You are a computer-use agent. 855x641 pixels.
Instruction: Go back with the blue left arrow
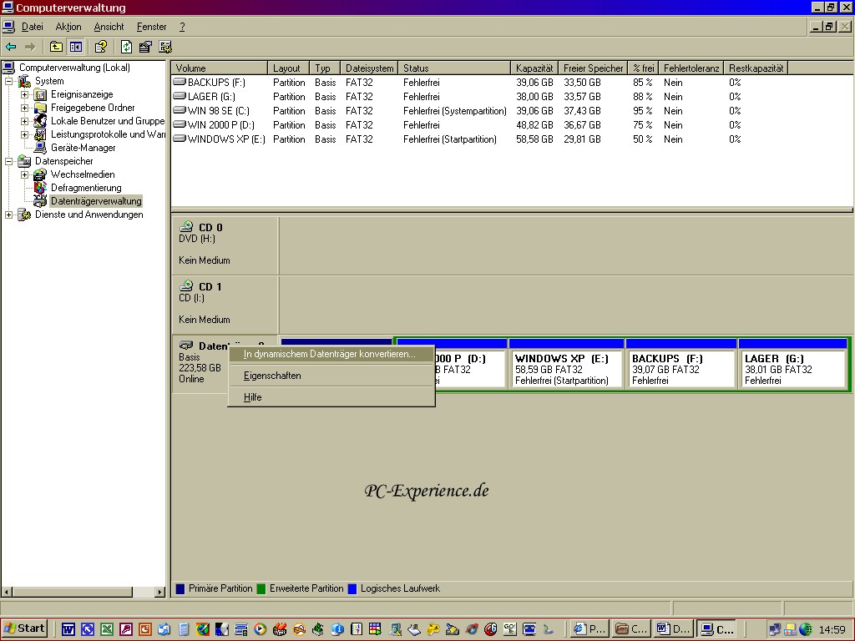(11, 47)
